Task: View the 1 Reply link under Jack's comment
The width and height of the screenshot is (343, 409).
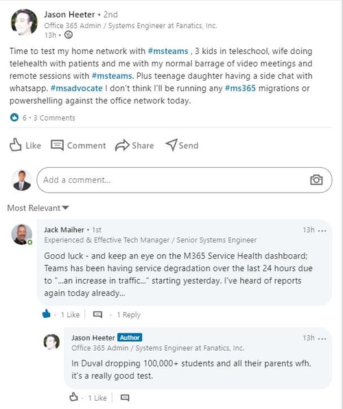Action: click(x=128, y=315)
